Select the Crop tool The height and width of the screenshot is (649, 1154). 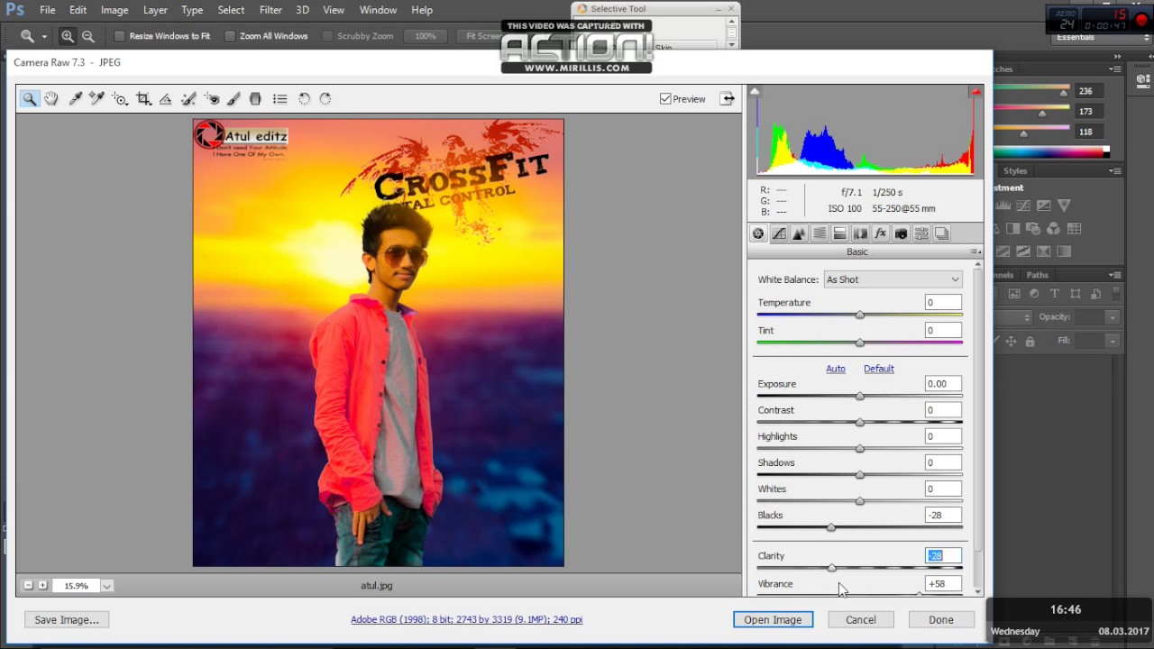point(143,99)
